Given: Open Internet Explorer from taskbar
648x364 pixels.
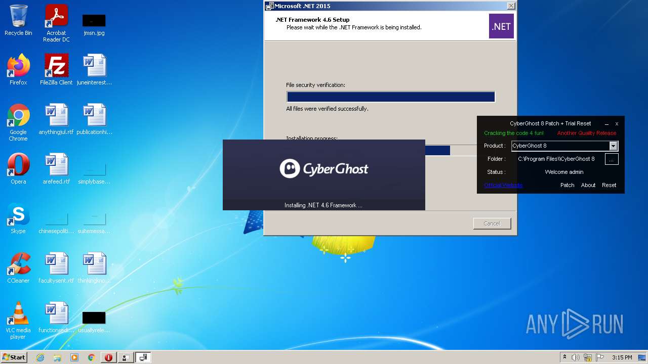Looking at the screenshot, I should (x=40, y=357).
